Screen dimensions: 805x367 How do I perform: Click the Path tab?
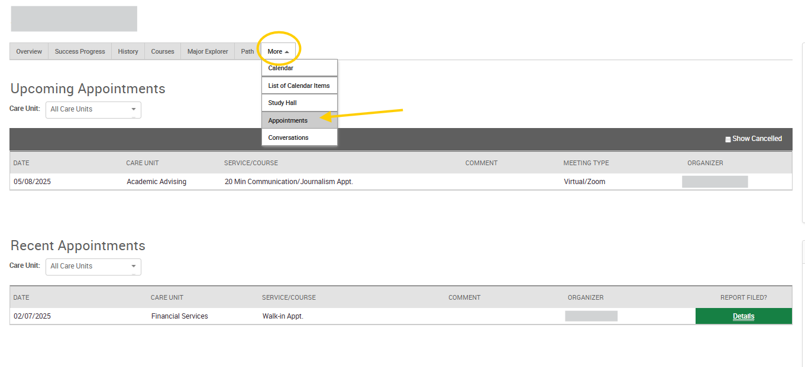(x=247, y=51)
